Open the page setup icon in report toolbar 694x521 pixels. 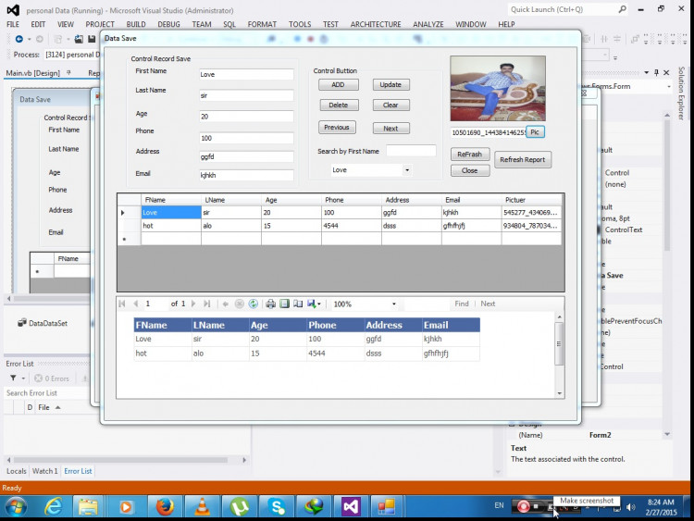point(298,304)
